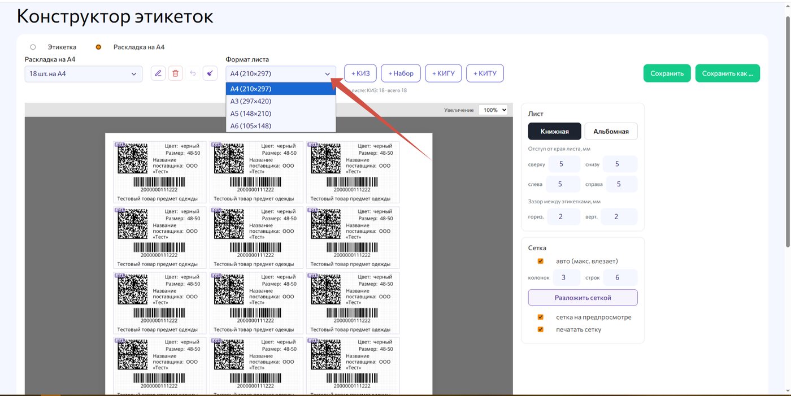The image size is (791, 396).
Task: Select the Этикетка radio button
Action: (x=33, y=47)
